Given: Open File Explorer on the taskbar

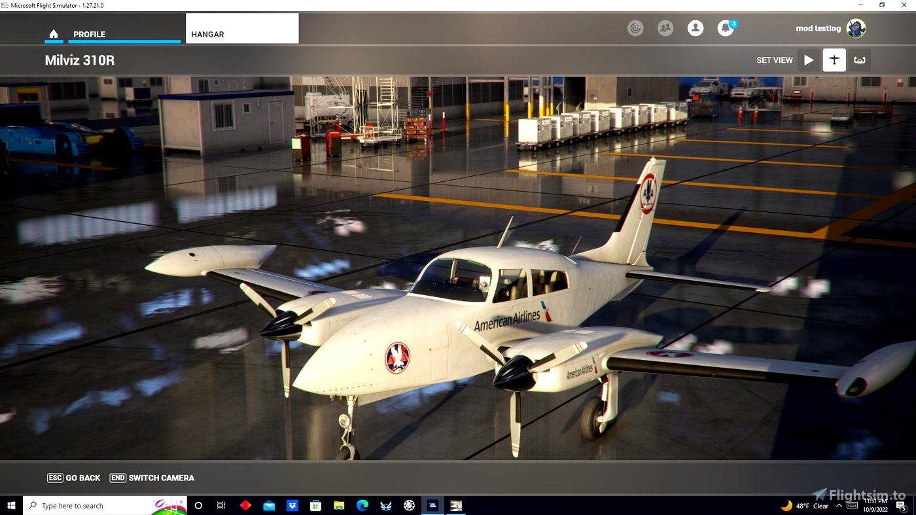Looking at the screenshot, I should tap(339, 505).
